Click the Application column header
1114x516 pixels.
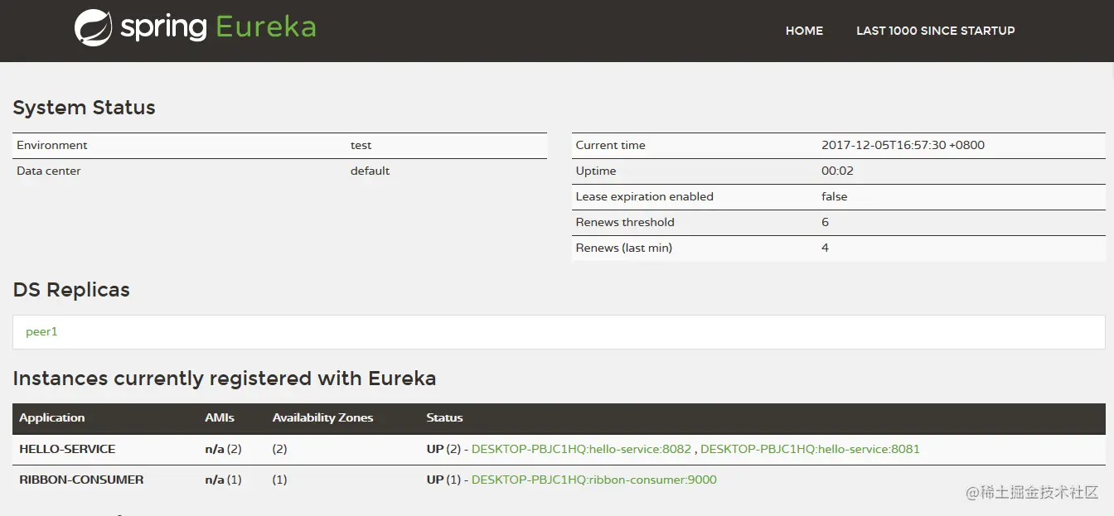[x=52, y=417]
